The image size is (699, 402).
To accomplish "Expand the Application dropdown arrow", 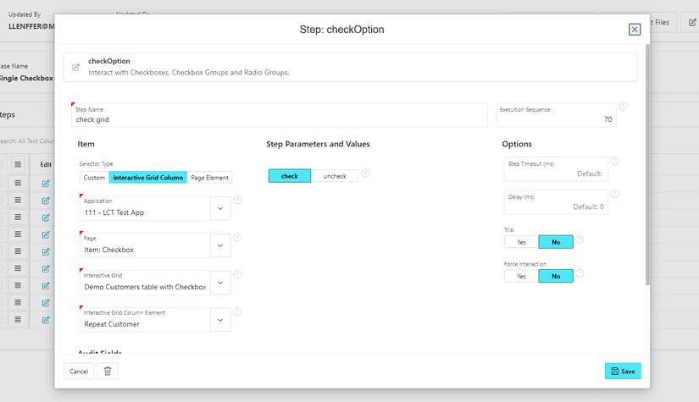I will tap(220, 208).
